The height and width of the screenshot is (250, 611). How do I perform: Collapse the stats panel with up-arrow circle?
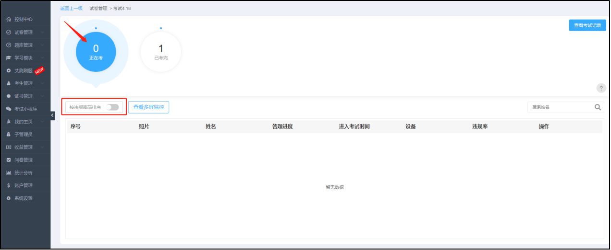coord(601,88)
